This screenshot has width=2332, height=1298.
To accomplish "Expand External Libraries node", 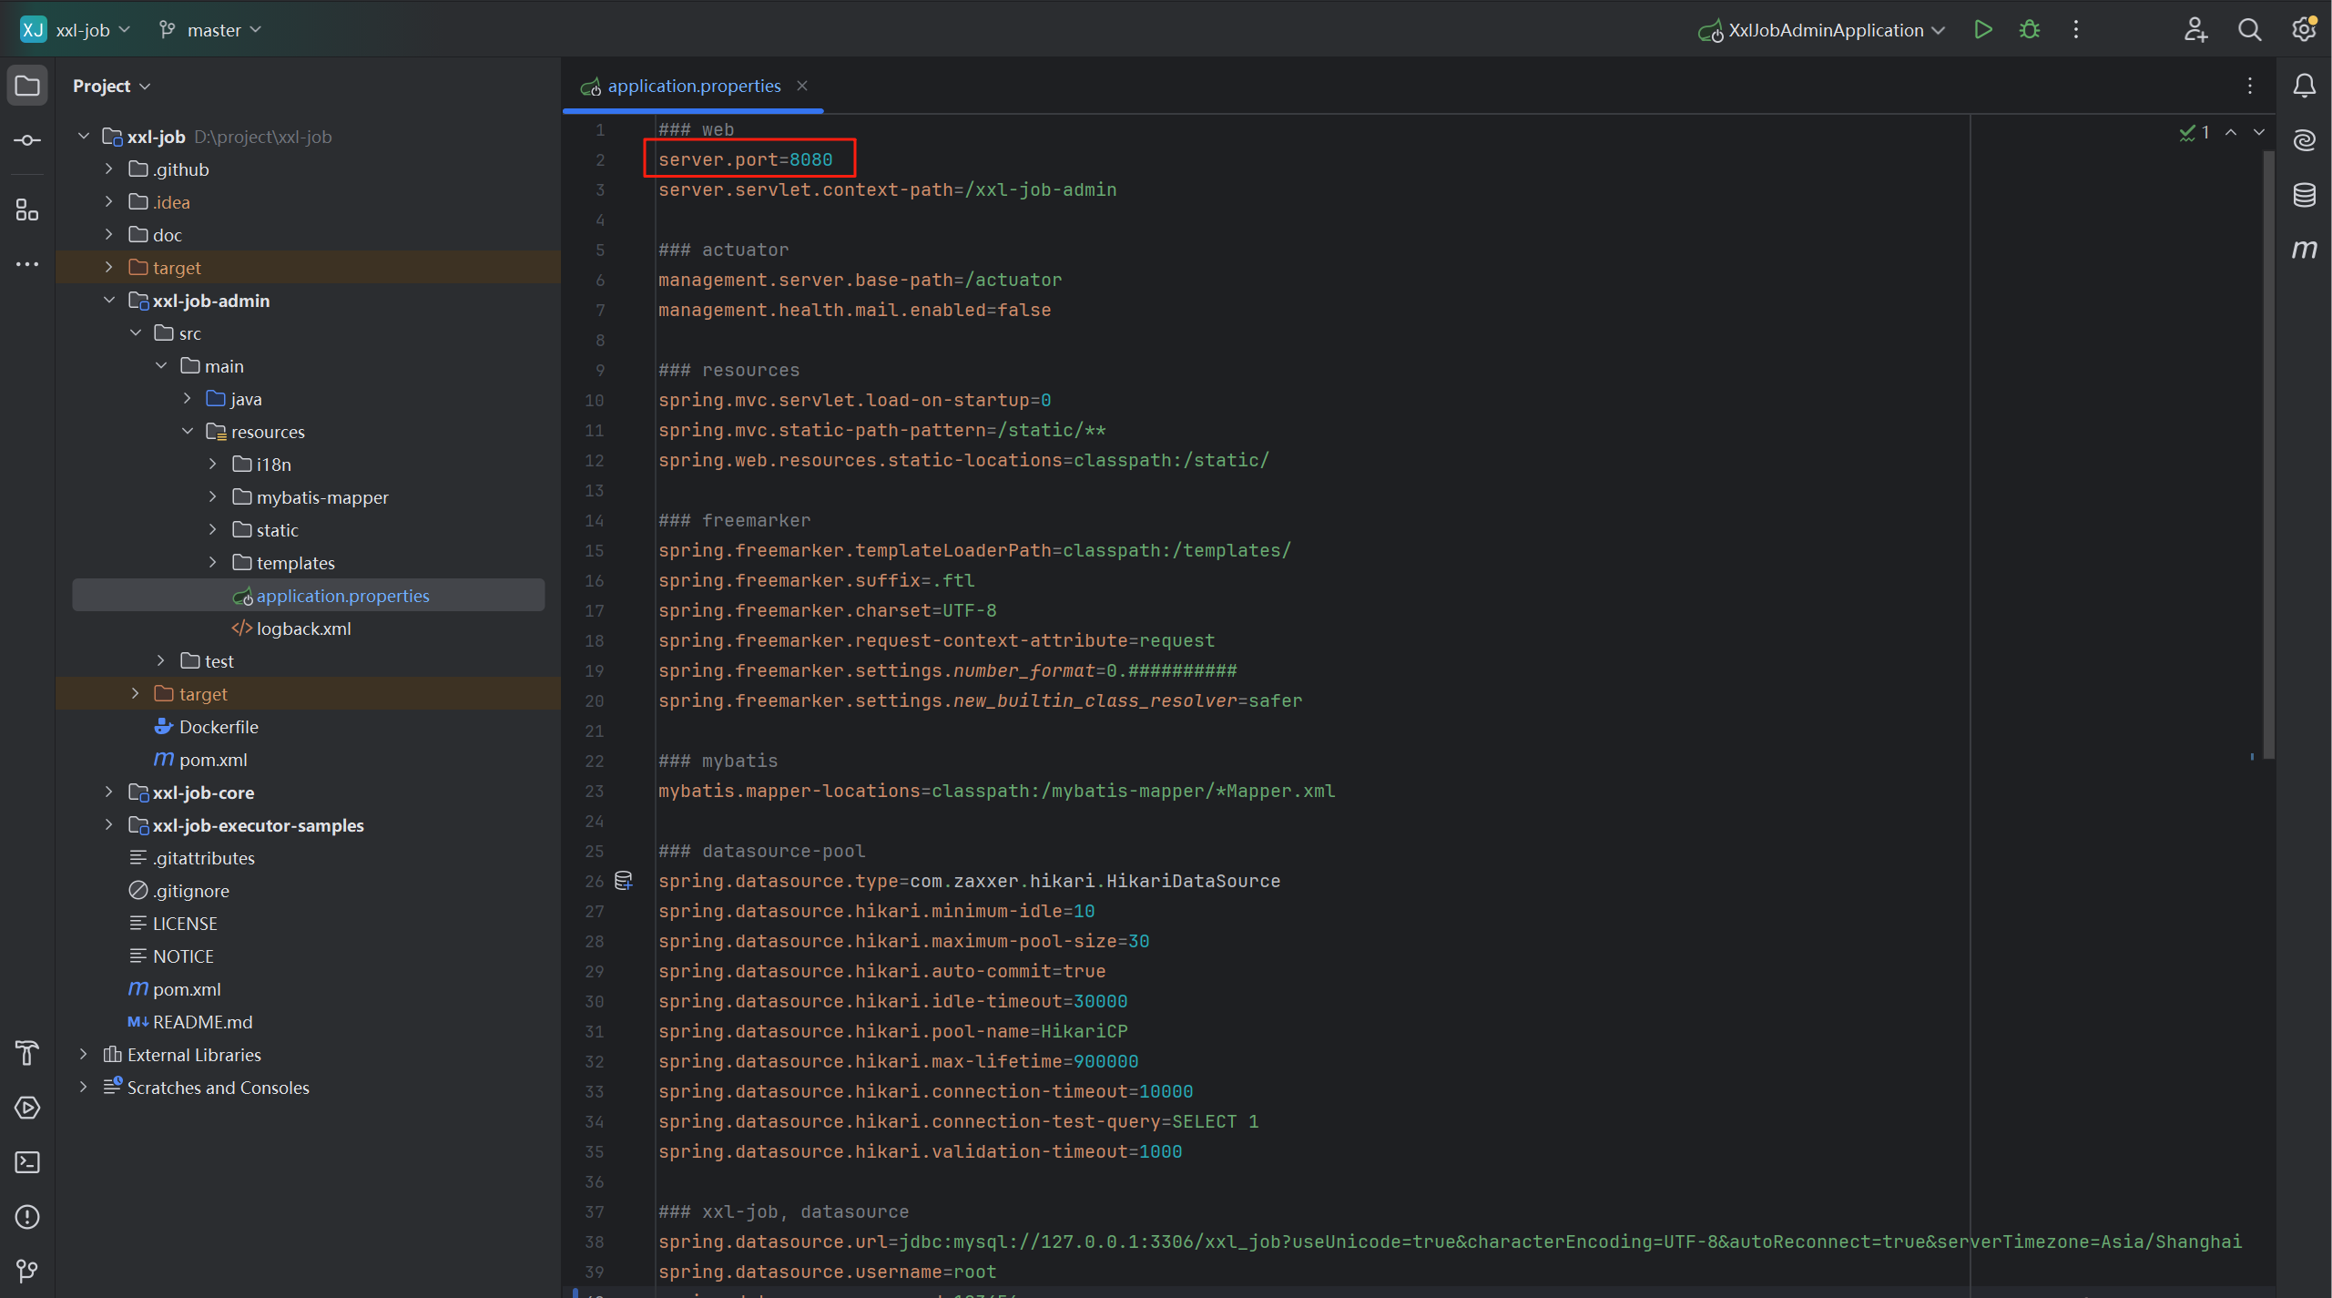I will [84, 1055].
